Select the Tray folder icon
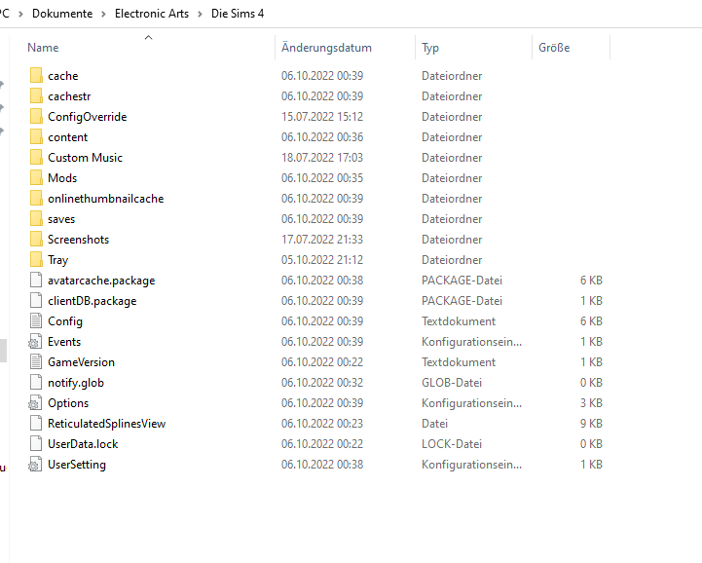Screen dimensions: 702x563 point(36,260)
